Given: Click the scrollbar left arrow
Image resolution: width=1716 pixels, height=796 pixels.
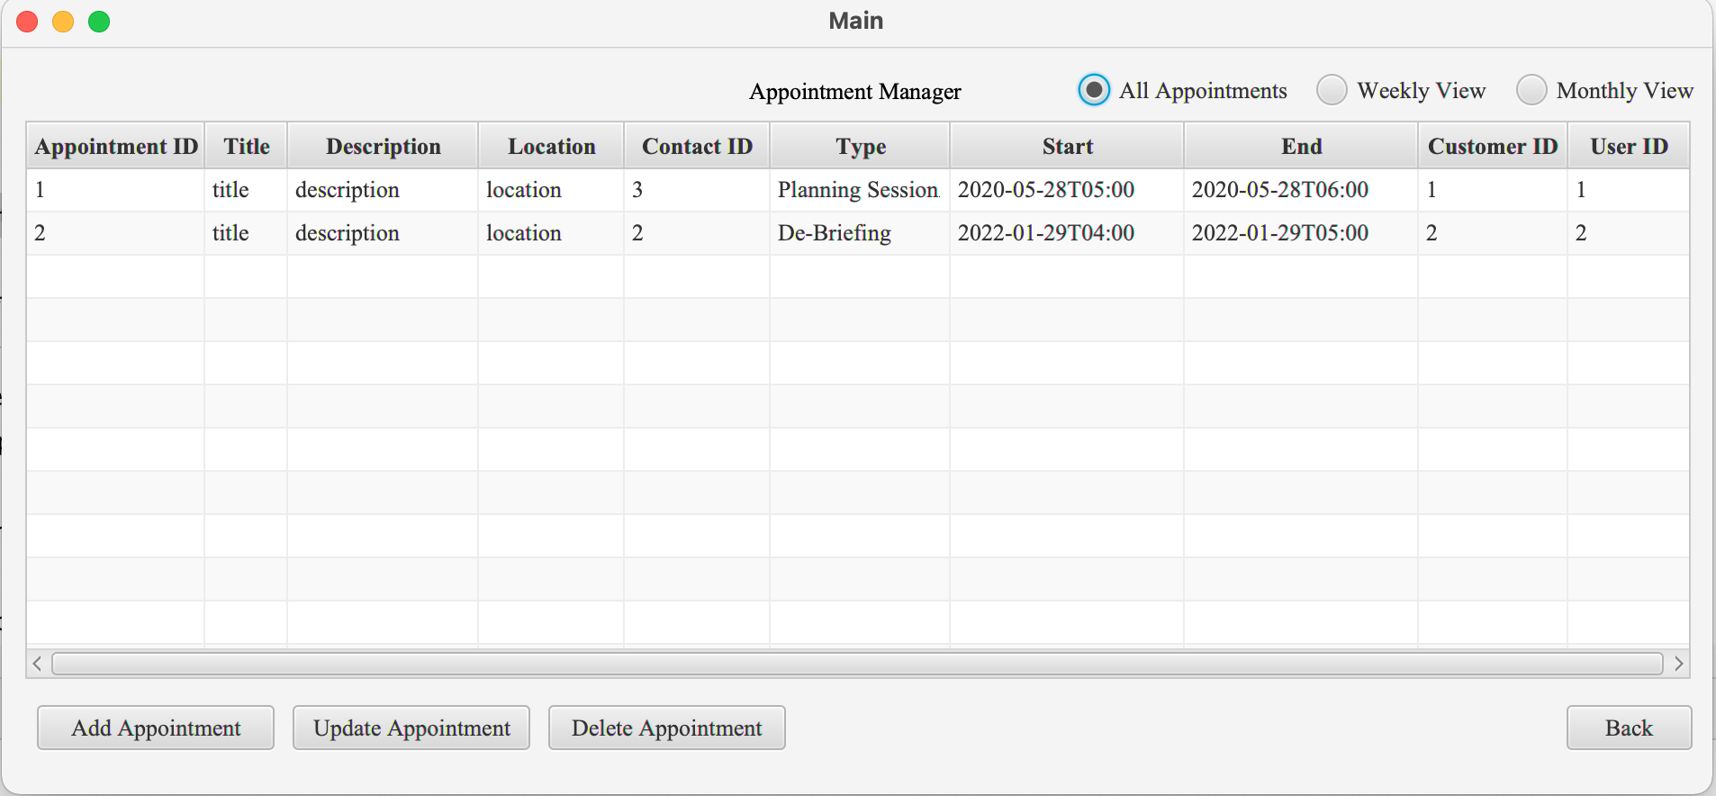Looking at the screenshot, I should click(37, 664).
